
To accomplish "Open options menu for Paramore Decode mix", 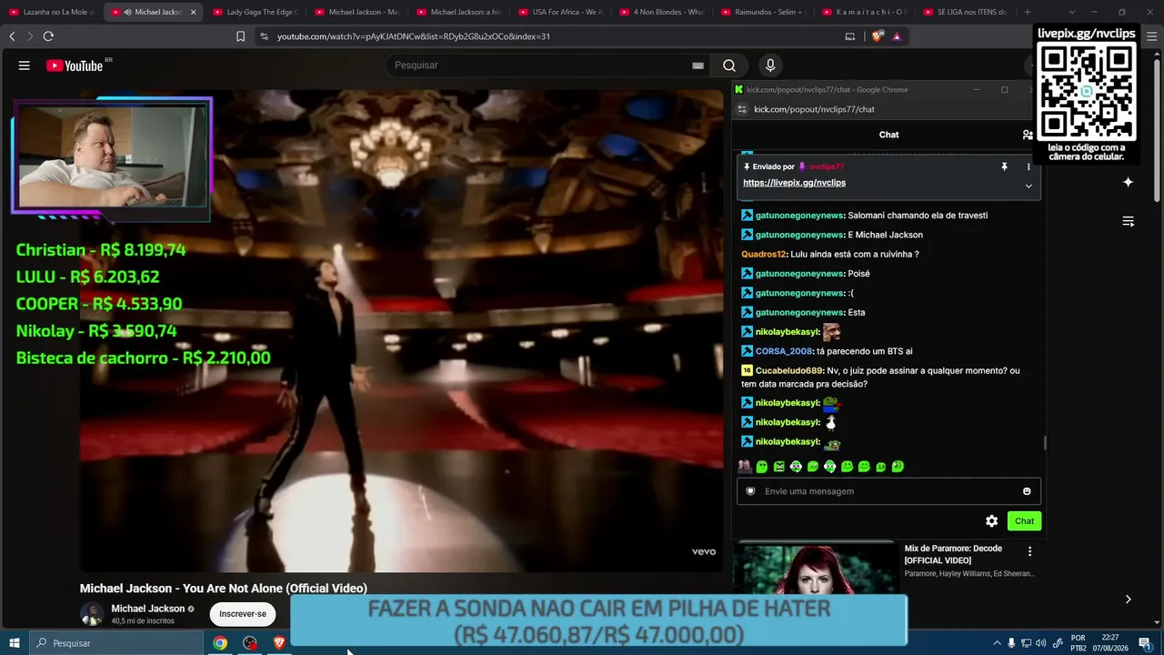I will pyautogui.click(x=1029, y=551).
